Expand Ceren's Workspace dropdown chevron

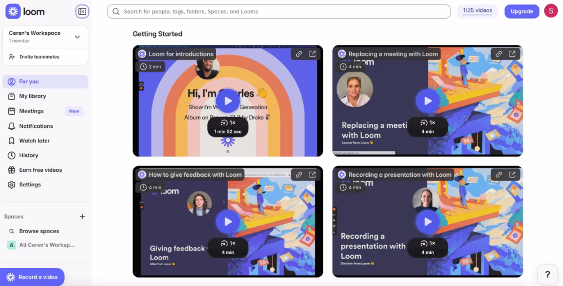point(77,37)
